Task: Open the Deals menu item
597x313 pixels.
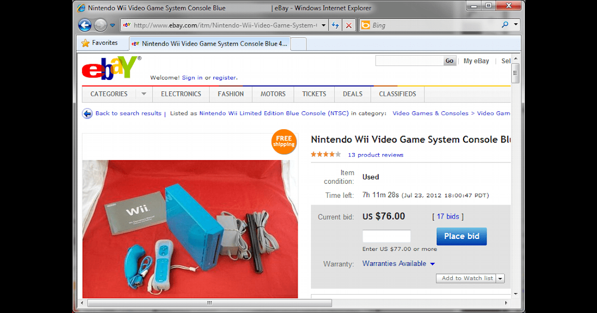Action: click(352, 94)
